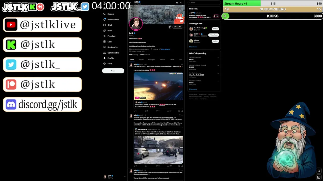Click the Stream Hours +1 progress bar
The image size is (323, 181).
273,4
